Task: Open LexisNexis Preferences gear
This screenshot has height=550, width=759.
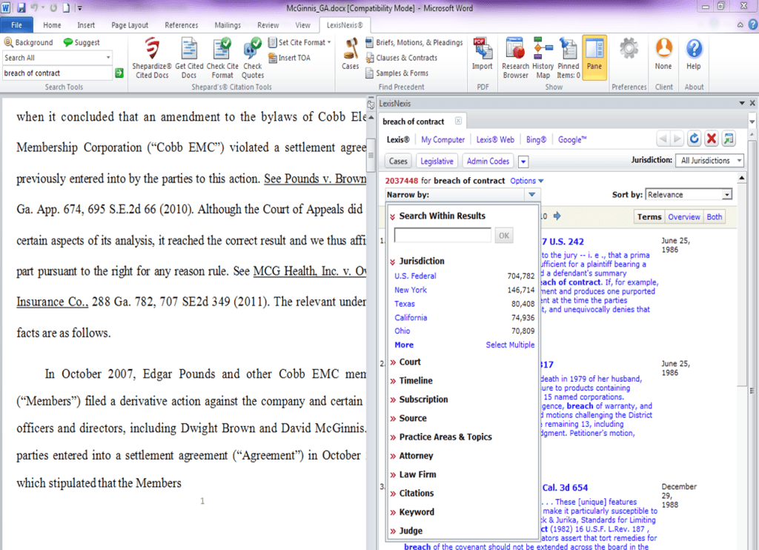Action: coord(629,50)
